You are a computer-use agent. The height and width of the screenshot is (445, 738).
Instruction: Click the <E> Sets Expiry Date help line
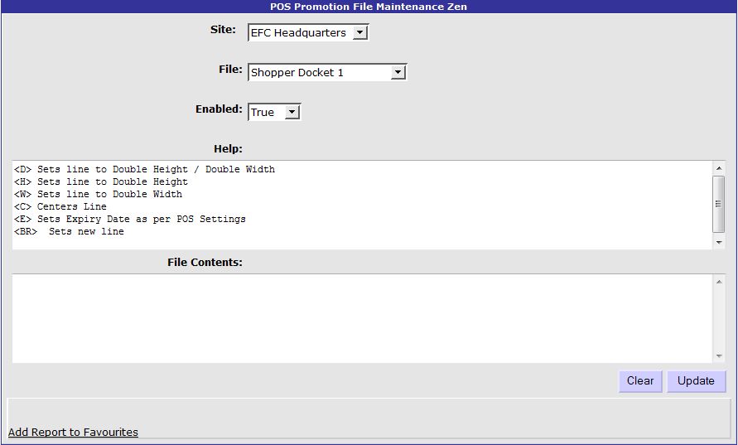[x=130, y=220]
